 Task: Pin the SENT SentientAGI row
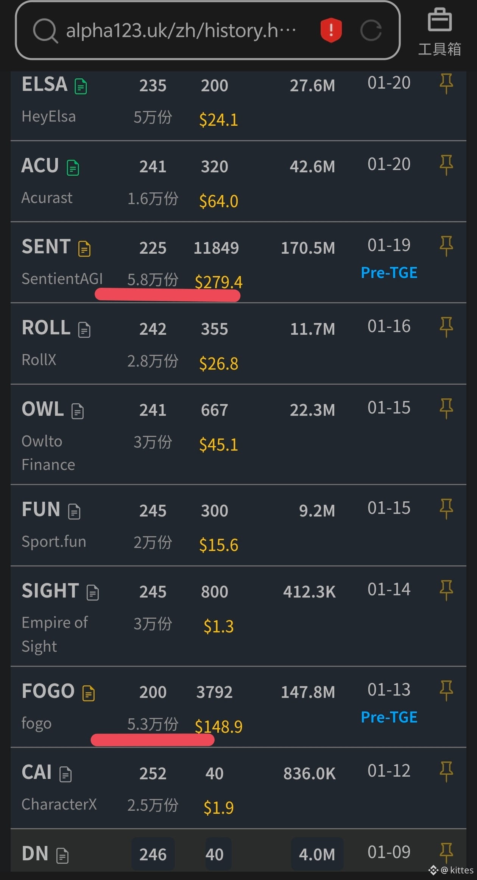point(446,246)
